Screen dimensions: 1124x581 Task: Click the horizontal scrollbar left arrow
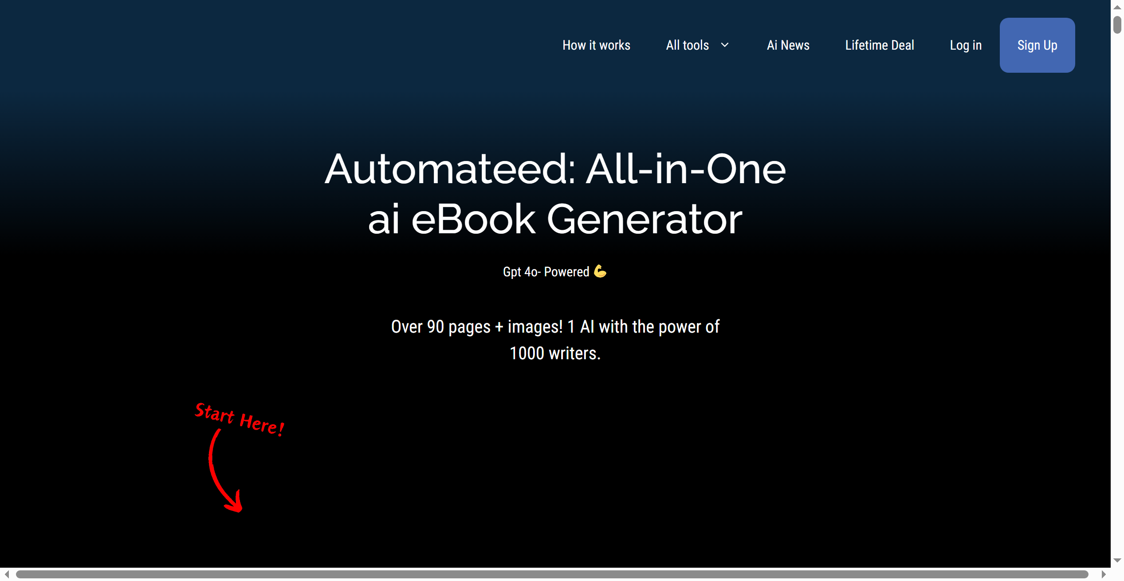coord(7,574)
